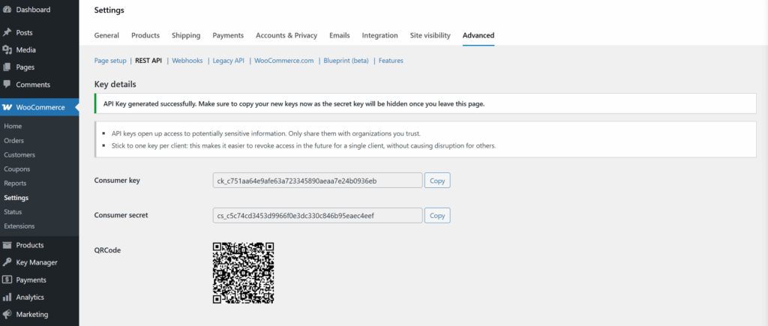Click the Marketing megaphone icon
The width and height of the screenshot is (768, 326).
[7, 314]
